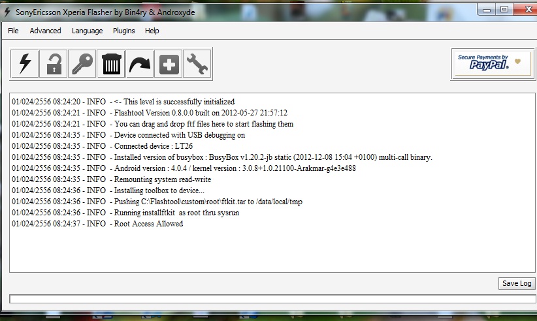Click the Root Access Allowed log line

click(97, 224)
